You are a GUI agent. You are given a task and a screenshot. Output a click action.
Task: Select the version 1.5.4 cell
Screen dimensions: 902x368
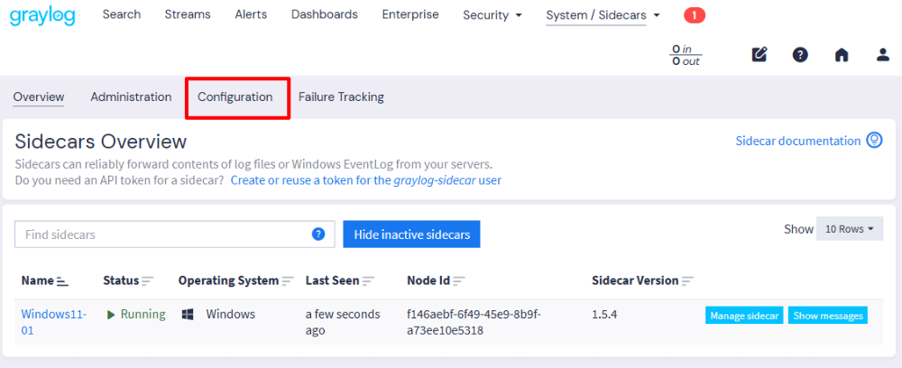coord(604,315)
